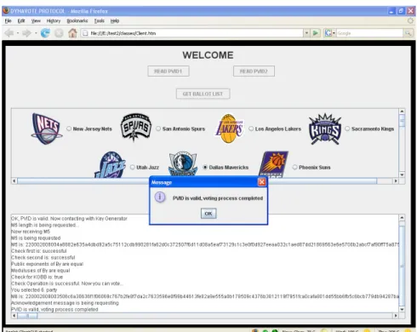Select Phoenix Suns radio button
Image resolution: width=417 pixels, height=332 pixels.
pyautogui.click(x=294, y=167)
